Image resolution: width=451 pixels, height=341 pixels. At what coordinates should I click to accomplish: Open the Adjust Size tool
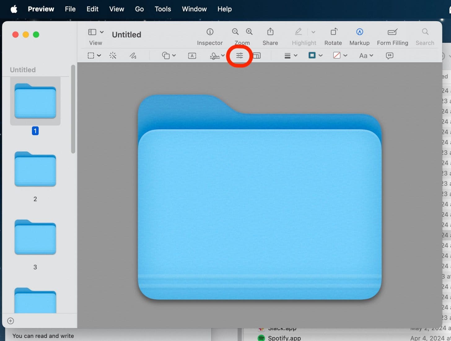pos(257,56)
